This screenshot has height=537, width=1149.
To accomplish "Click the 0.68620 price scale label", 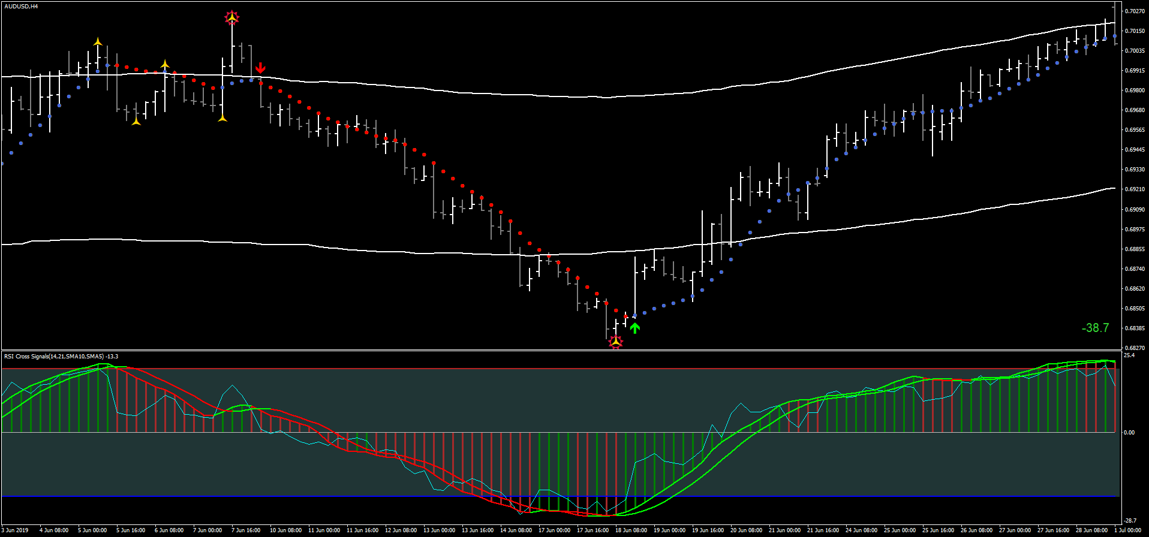I will pos(1135,288).
